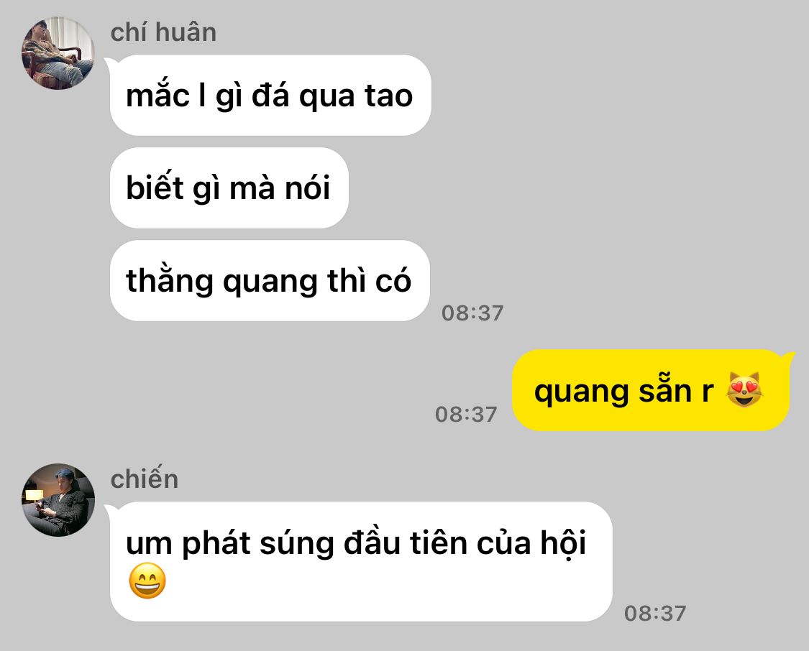Select message 'thằng quang thì có'
Image resolution: width=809 pixels, height=651 pixels.
pyautogui.click(x=270, y=280)
